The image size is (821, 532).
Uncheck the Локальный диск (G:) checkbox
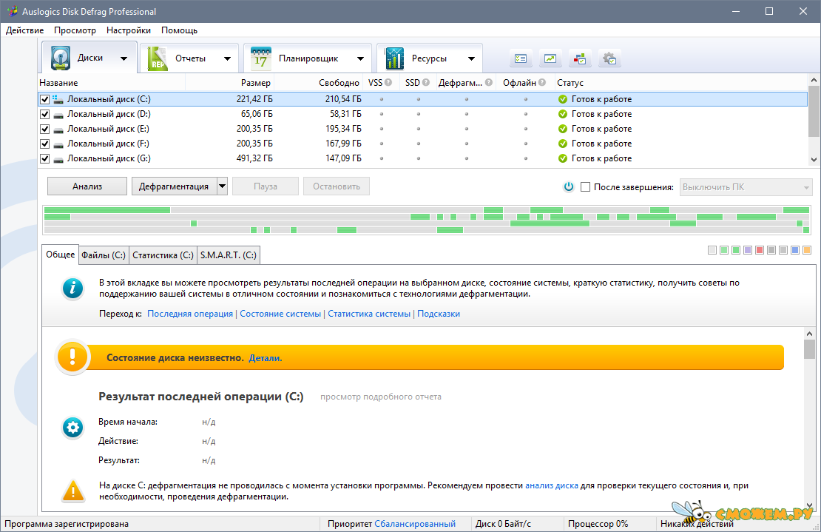[45, 158]
